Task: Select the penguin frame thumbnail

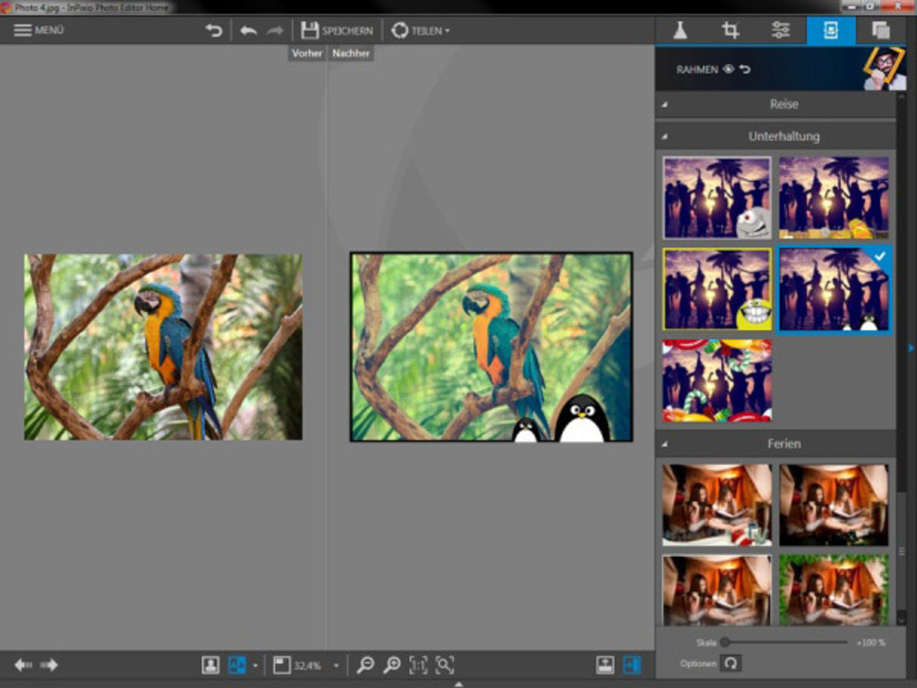Action: click(833, 289)
